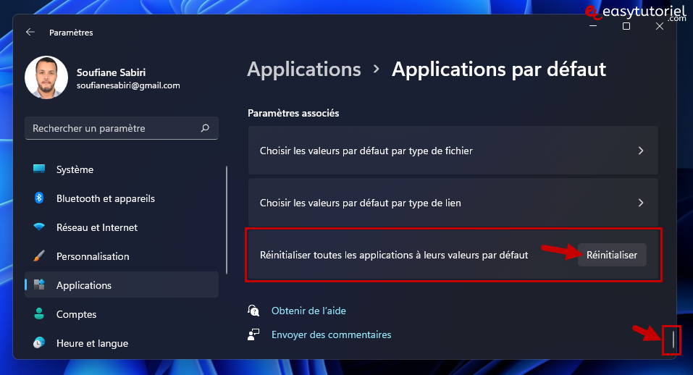
Task: Click the Système monitor icon
Action: point(39,169)
